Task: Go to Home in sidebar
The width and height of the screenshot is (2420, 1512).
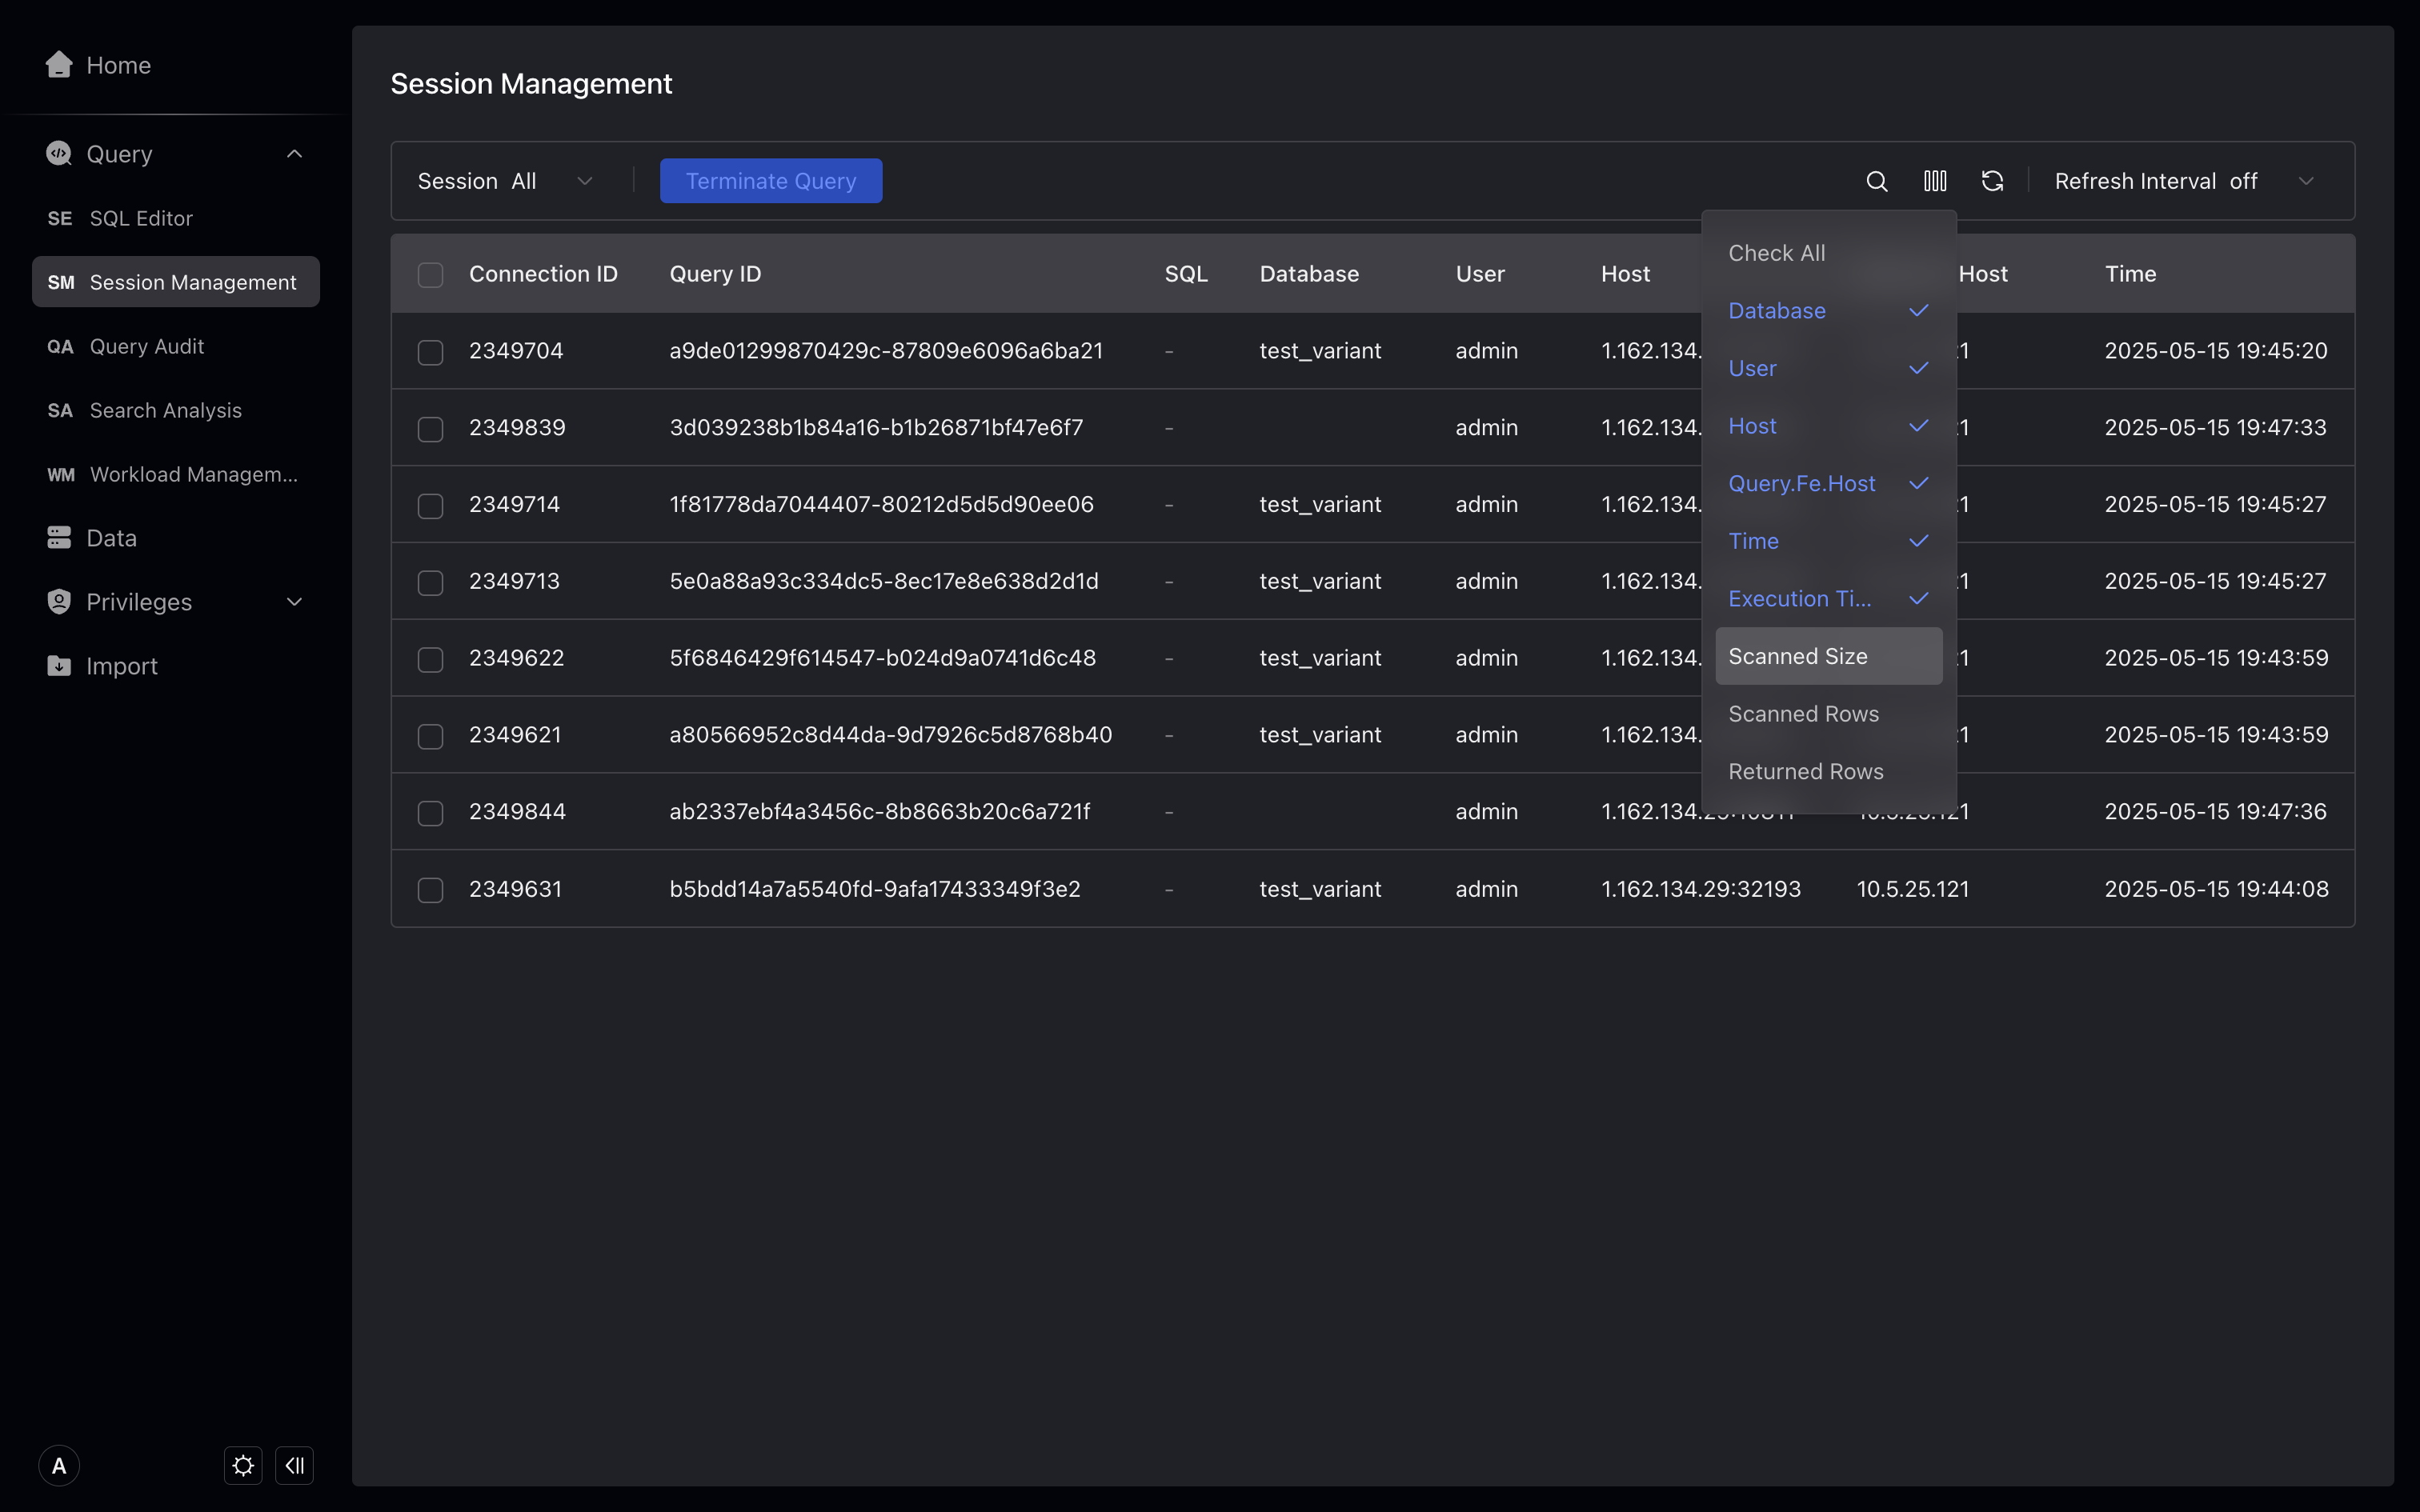Action: (x=98, y=65)
